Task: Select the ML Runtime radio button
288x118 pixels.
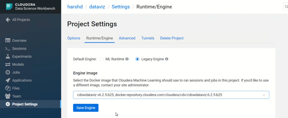Action: point(101,59)
